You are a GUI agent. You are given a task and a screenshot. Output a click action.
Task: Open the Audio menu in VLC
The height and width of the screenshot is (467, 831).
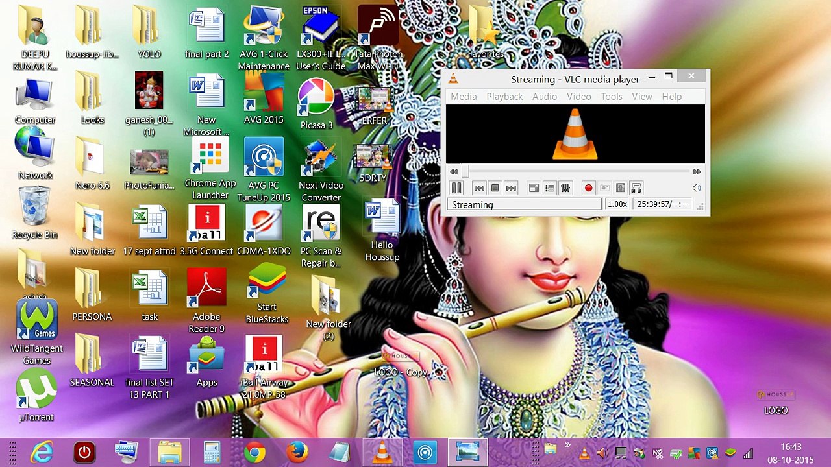545,97
